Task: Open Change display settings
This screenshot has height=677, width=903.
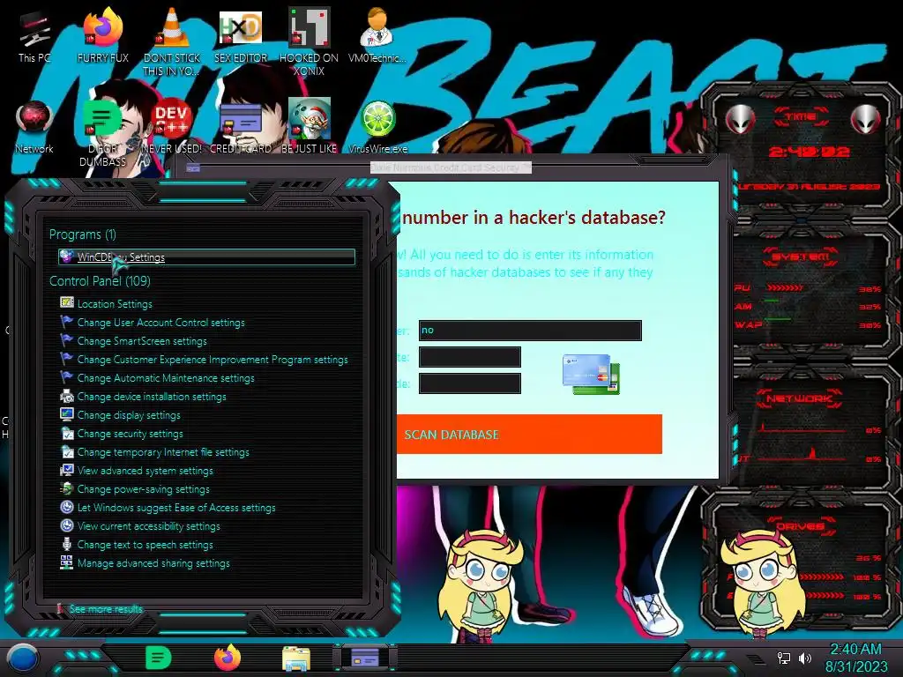Action: [x=120, y=414]
